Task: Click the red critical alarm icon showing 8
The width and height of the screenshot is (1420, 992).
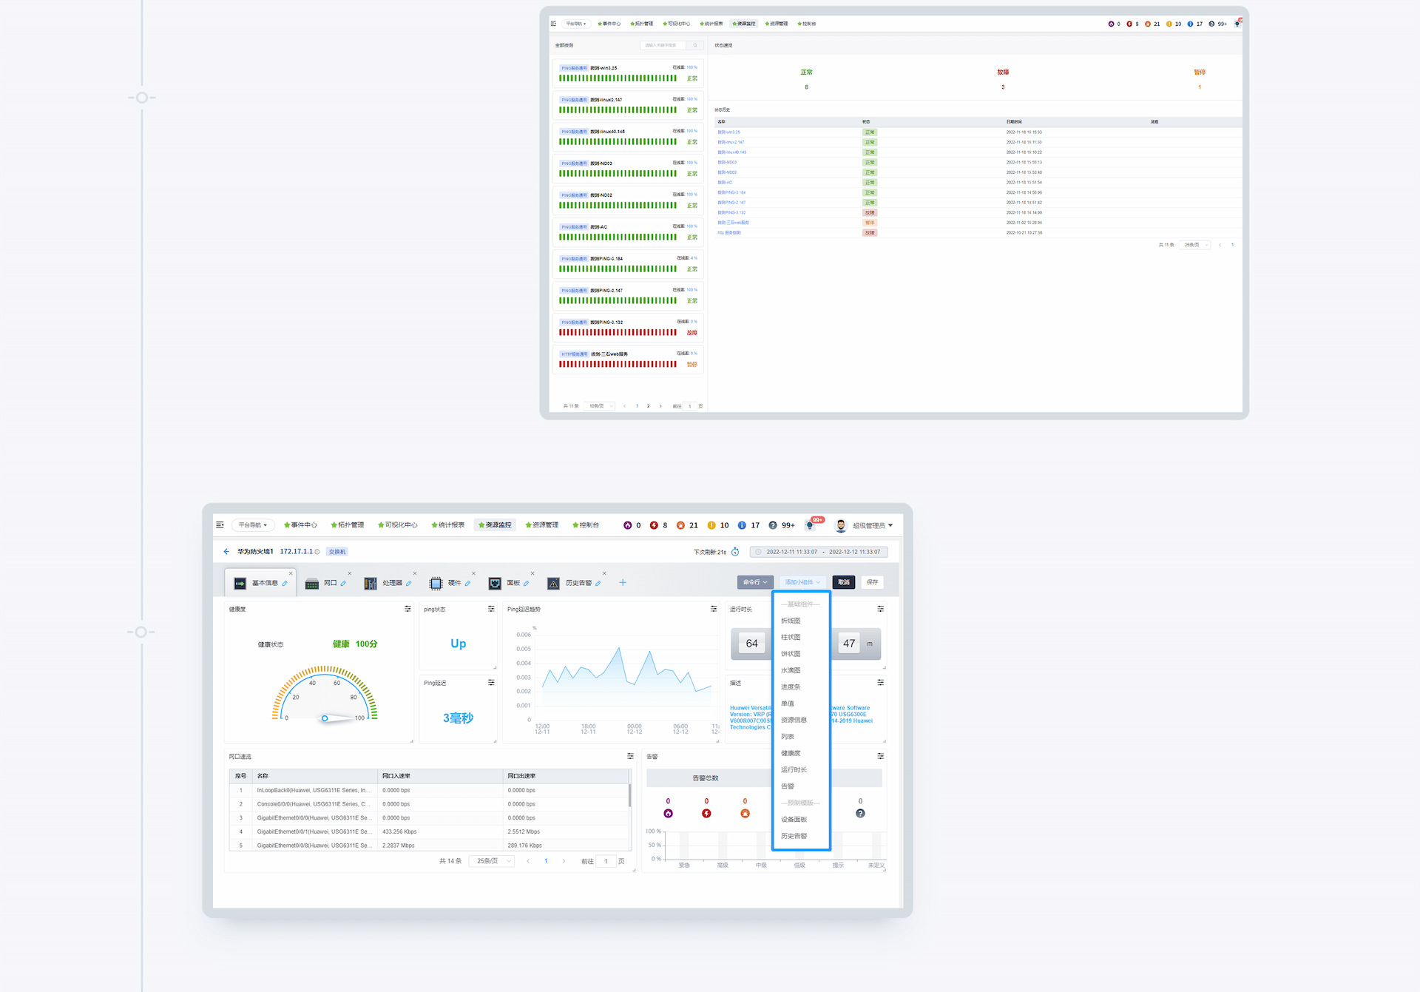Action: click(654, 525)
